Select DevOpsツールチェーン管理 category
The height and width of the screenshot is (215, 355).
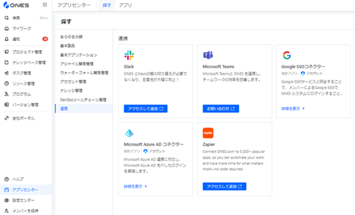click(83, 99)
